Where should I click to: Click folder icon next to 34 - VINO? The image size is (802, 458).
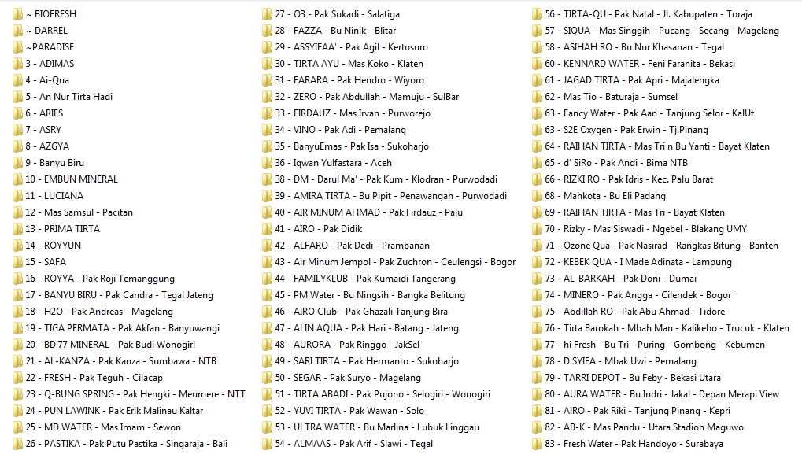click(267, 130)
